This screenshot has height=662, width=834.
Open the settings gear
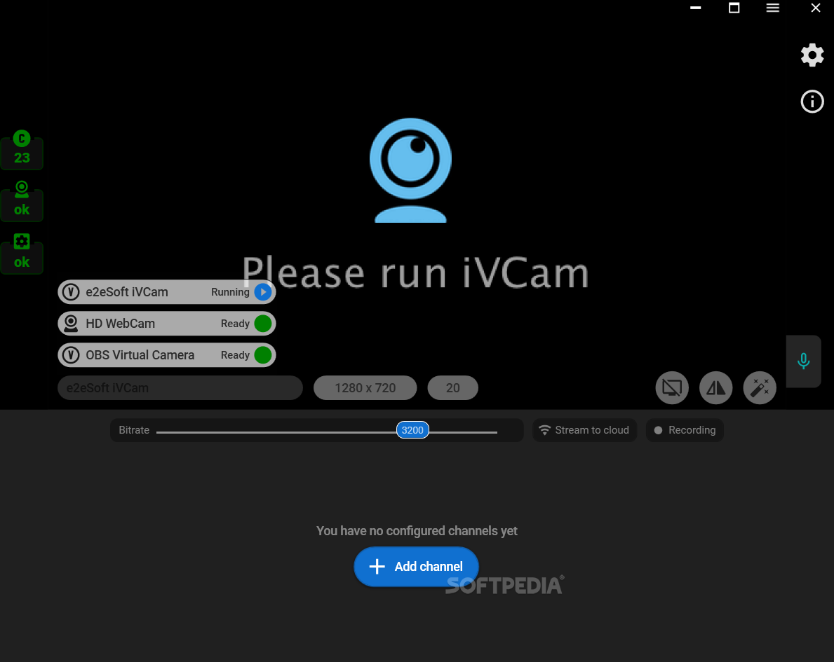(x=812, y=55)
